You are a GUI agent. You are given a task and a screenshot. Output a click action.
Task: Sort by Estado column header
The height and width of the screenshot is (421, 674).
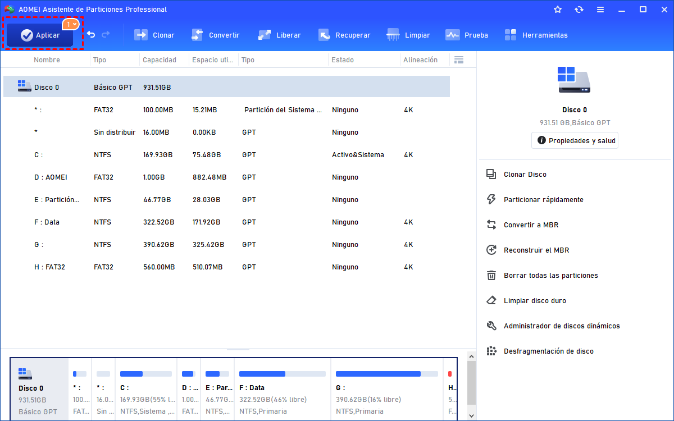click(343, 60)
